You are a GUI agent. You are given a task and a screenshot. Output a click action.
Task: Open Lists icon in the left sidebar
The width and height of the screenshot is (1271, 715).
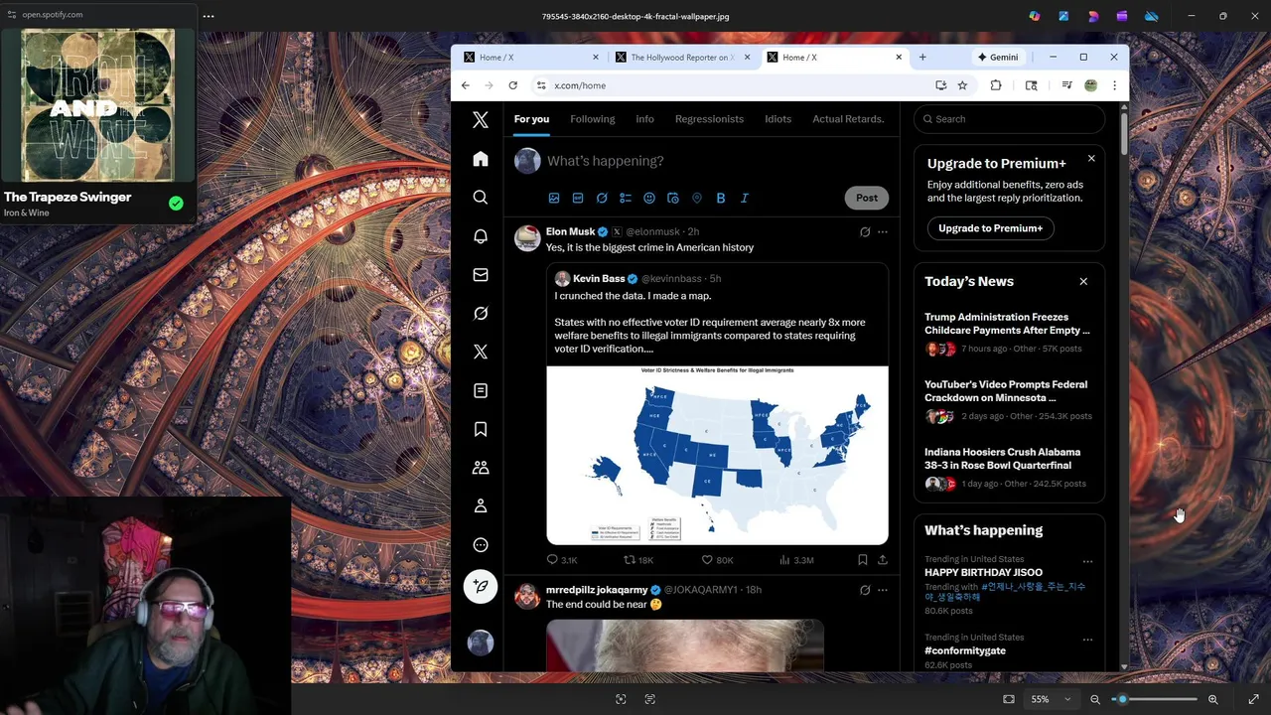click(x=481, y=390)
